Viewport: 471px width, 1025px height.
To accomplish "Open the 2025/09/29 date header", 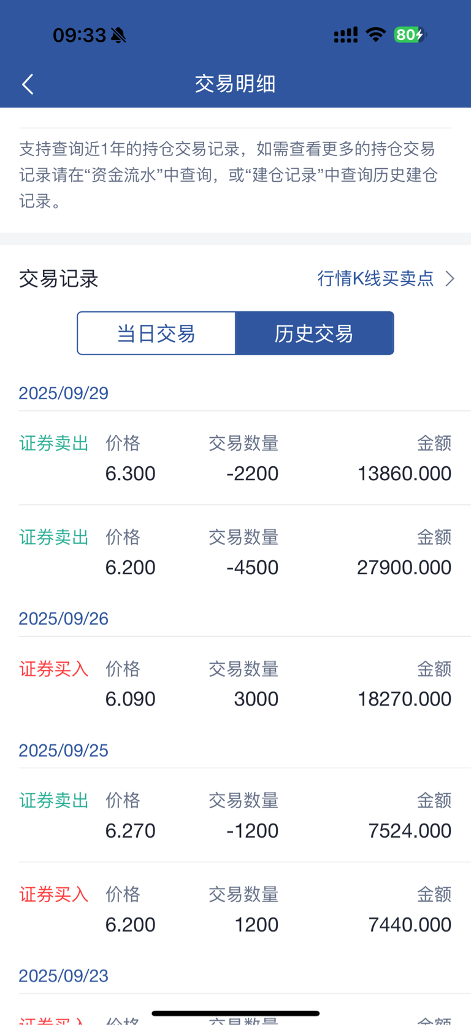I will point(64,393).
